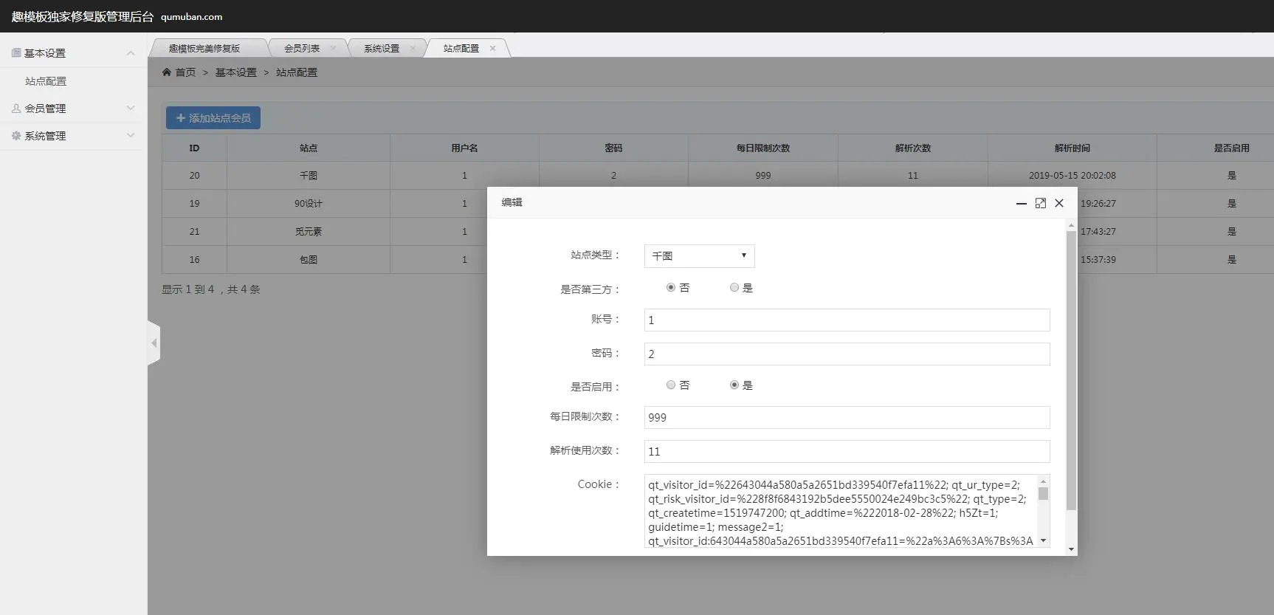Choose 否 for 是否第三方 option
1274x615 pixels.
coord(671,288)
